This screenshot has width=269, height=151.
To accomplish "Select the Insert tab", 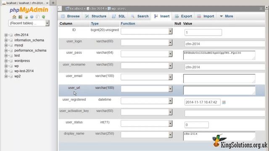I will pos(161,16).
